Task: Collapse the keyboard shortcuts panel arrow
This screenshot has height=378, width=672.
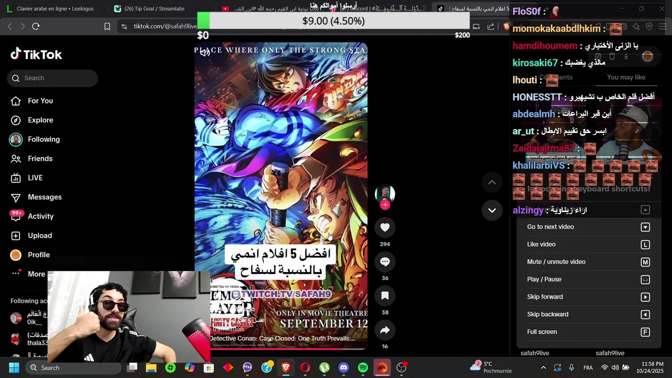Action: point(645,210)
